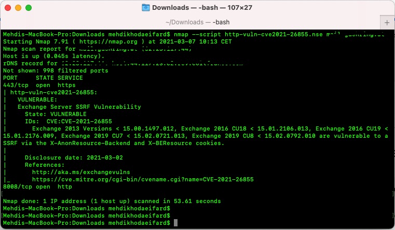Select the ~/Downloads — -bash tab
The image size is (395, 230).
(x=197, y=22)
